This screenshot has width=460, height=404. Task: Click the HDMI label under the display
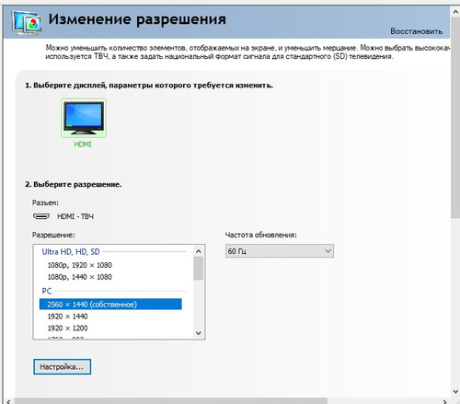(x=83, y=144)
